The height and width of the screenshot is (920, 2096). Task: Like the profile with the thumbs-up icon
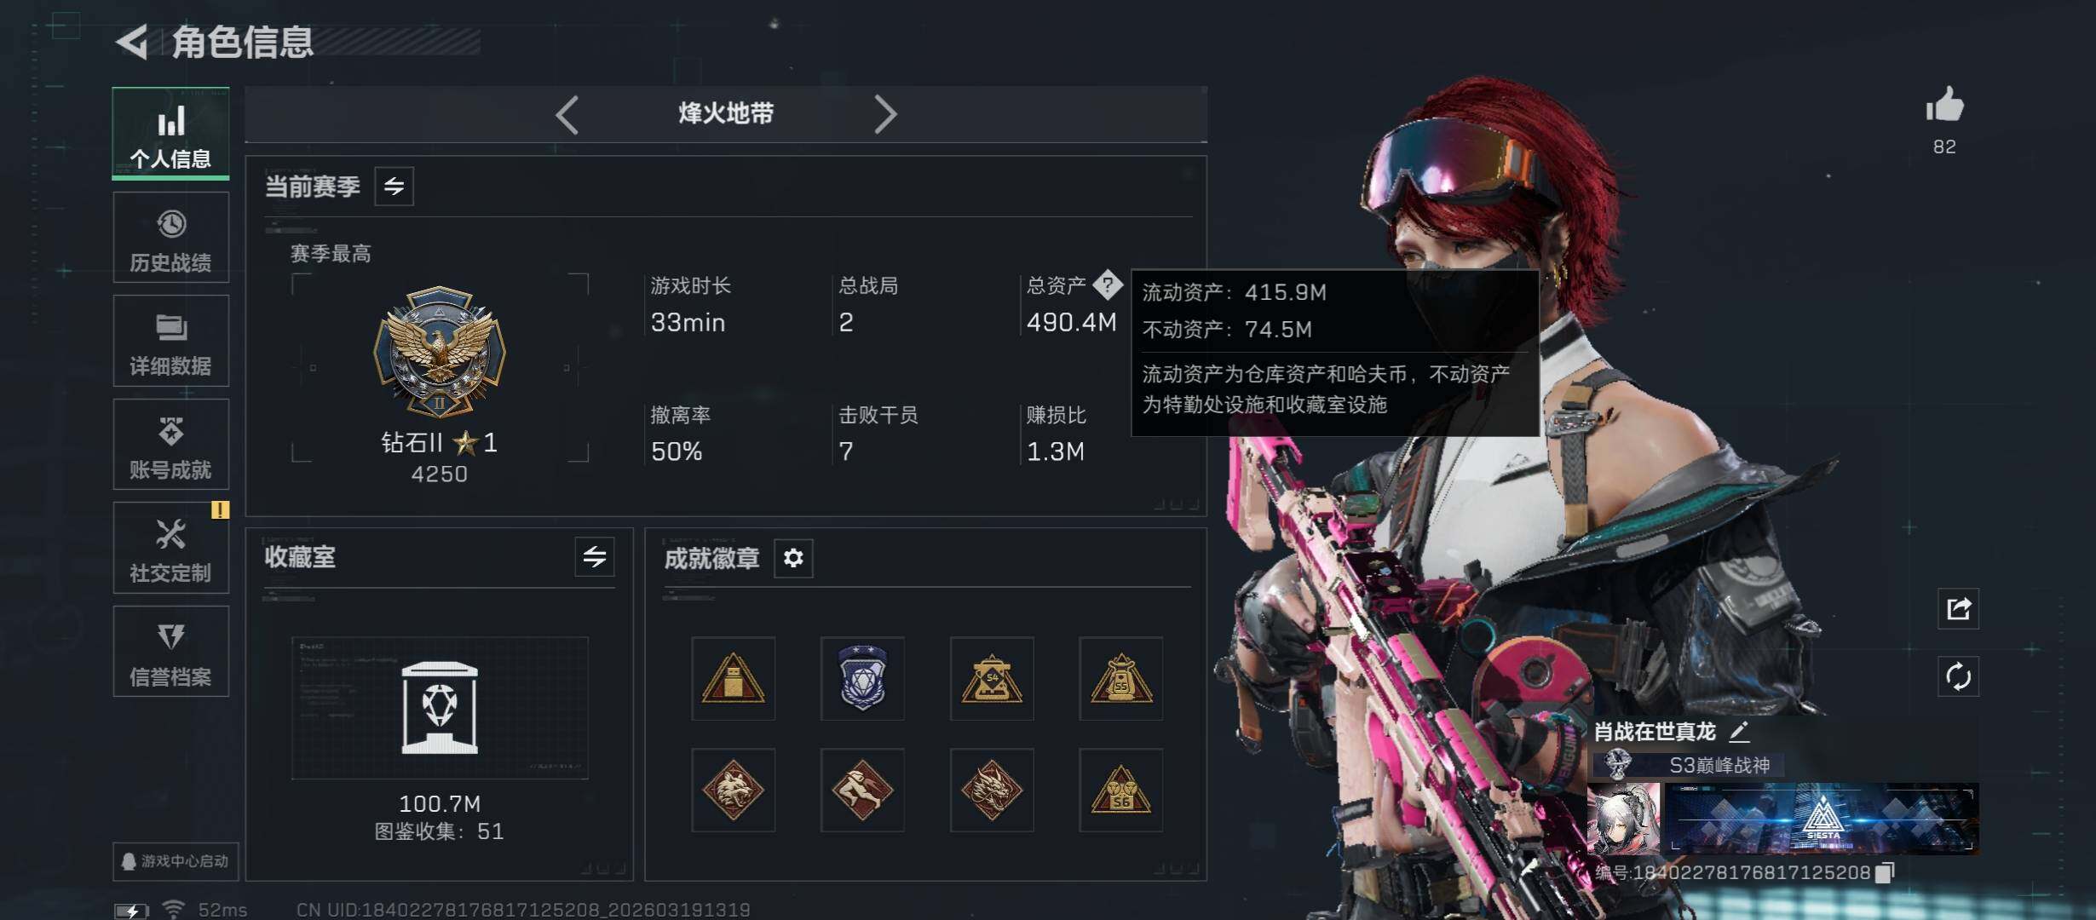tap(1944, 106)
